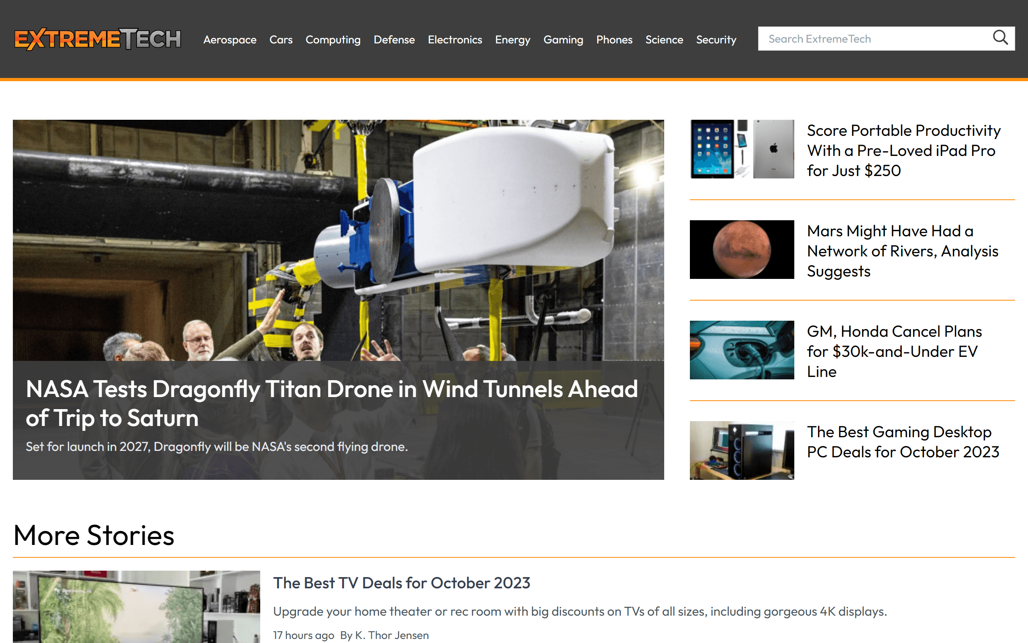Open the iPad Pro article thumbnail
Image resolution: width=1028 pixels, height=643 pixels.
[x=742, y=149]
